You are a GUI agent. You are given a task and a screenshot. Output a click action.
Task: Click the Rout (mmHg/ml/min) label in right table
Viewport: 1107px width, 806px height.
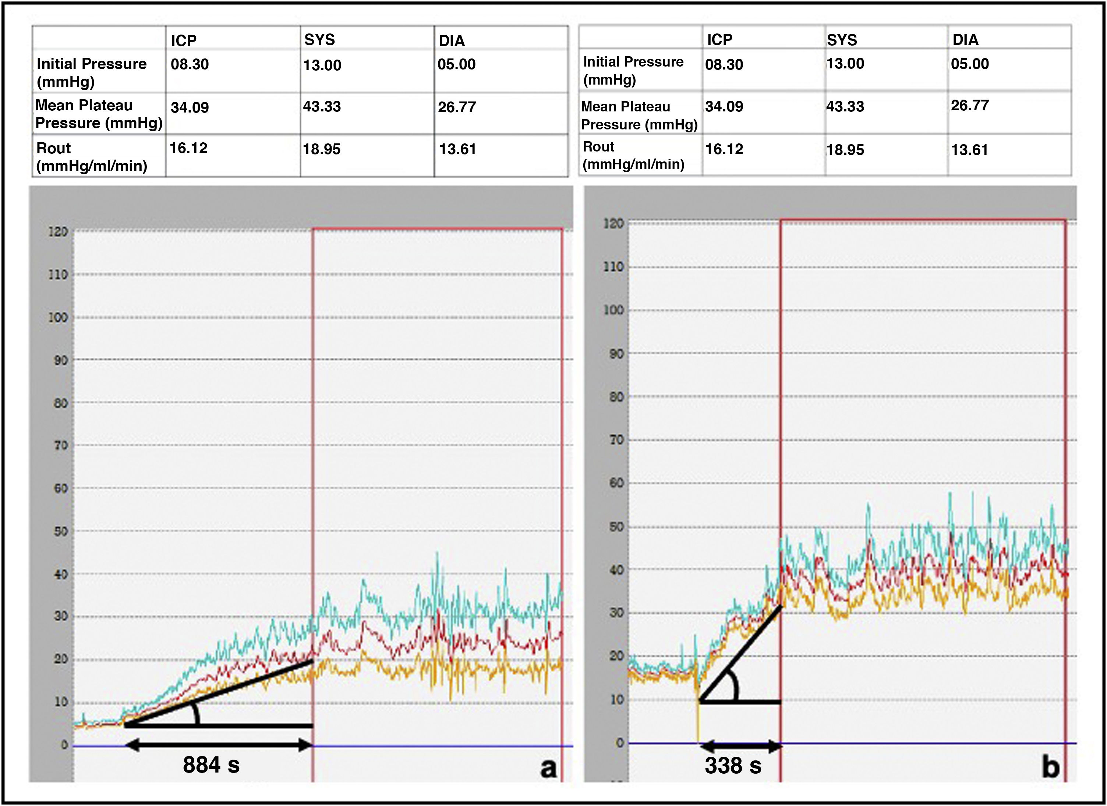tap(633, 156)
